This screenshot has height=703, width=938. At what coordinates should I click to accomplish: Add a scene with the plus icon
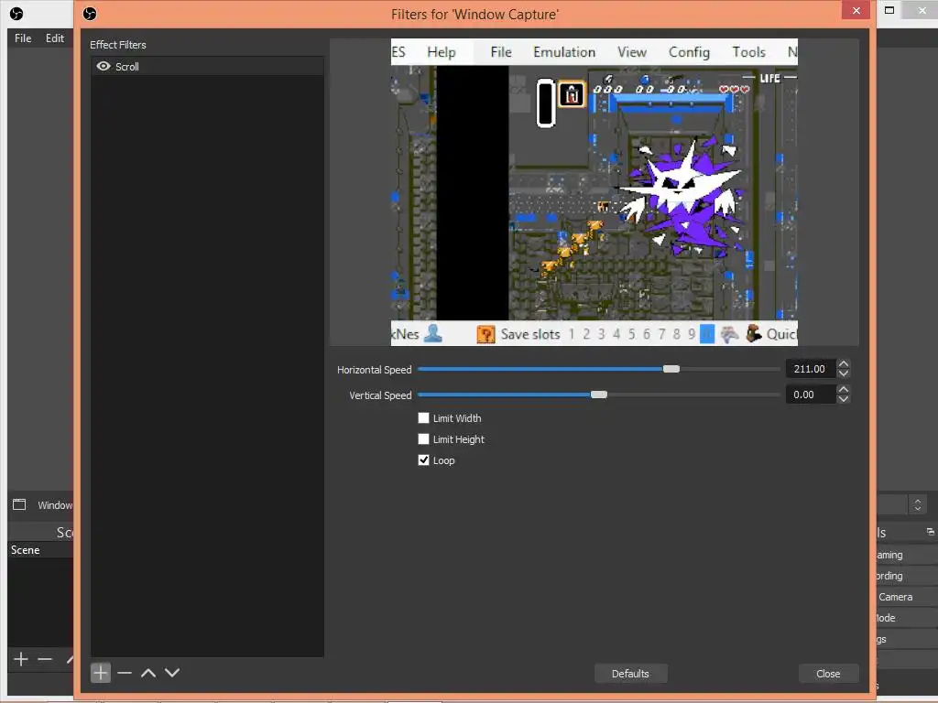(21, 659)
